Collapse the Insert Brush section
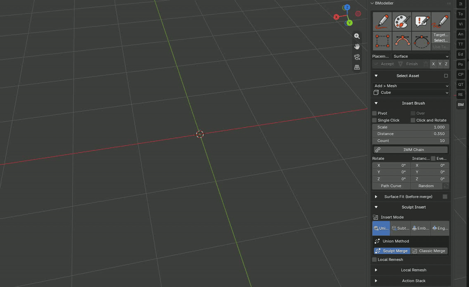 376,103
